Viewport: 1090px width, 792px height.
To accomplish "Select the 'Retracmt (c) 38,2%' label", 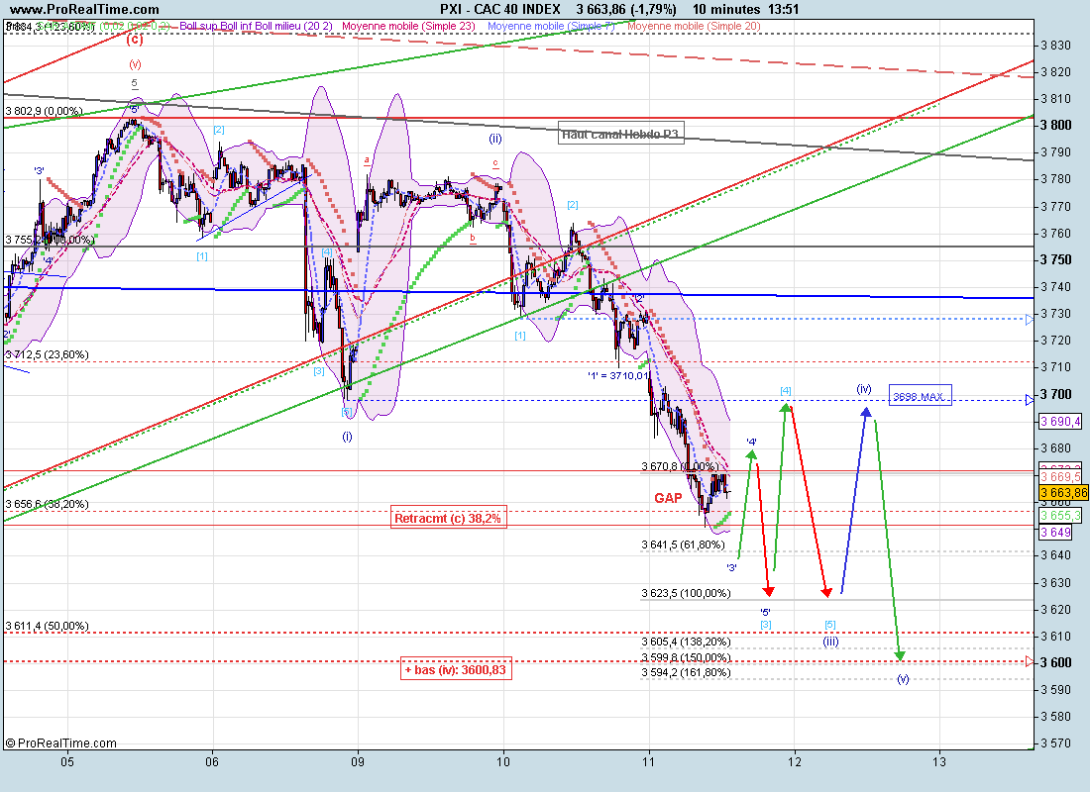I will pos(449,518).
